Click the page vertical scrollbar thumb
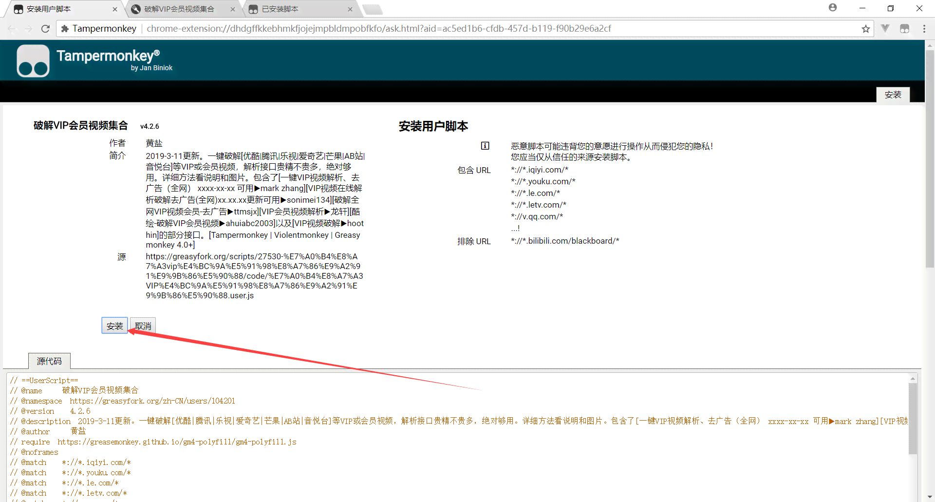Viewport: 935px width, 502px height. [930, 158]
